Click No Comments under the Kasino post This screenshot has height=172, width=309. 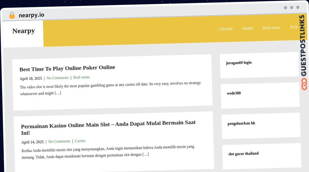pos(59,141)
